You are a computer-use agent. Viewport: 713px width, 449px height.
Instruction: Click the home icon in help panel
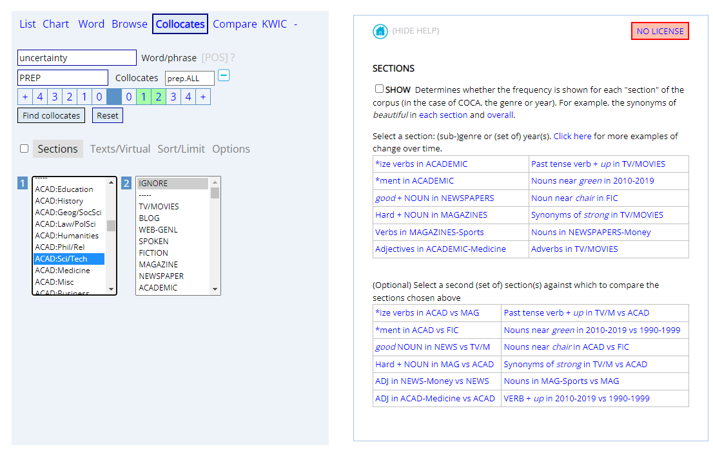coord(380,32)
